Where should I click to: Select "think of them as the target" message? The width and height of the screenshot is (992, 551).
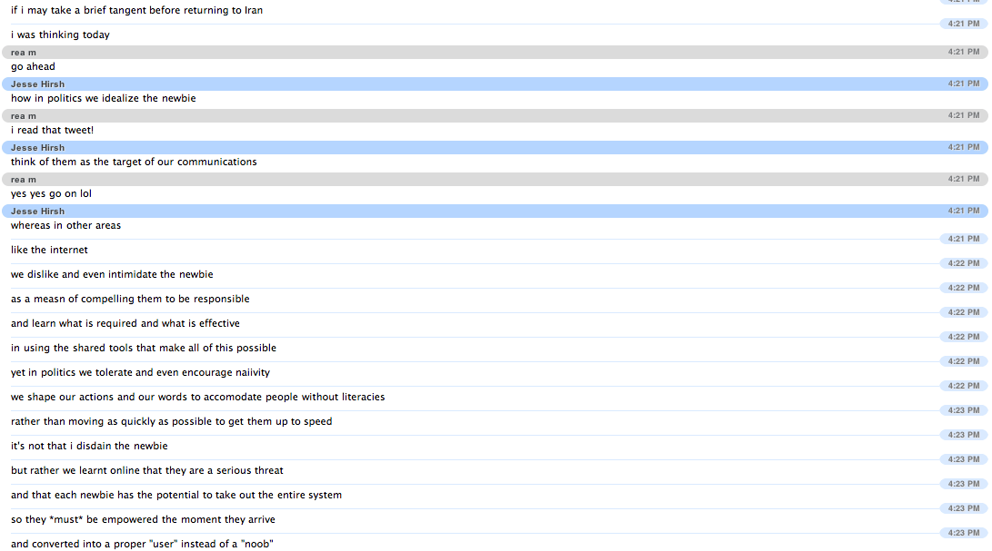pos(134,162)
